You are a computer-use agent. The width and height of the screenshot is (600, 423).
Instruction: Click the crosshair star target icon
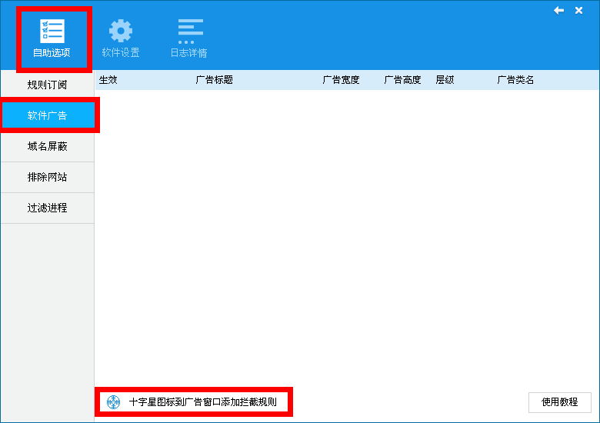click(x=113, y=402)
